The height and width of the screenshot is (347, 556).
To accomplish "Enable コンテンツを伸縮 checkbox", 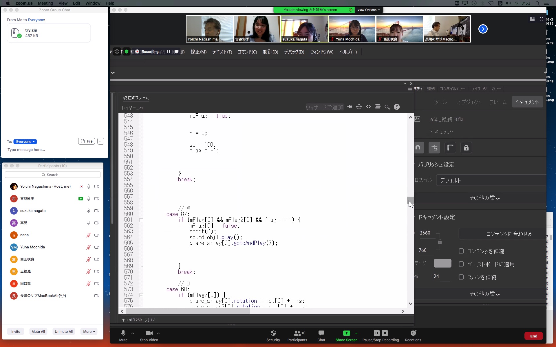I will click(461, 251).
